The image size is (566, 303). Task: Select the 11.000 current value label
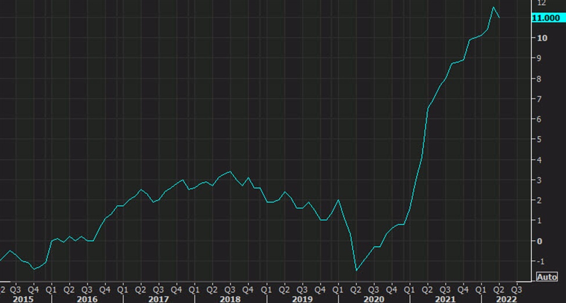coord(549,17)
